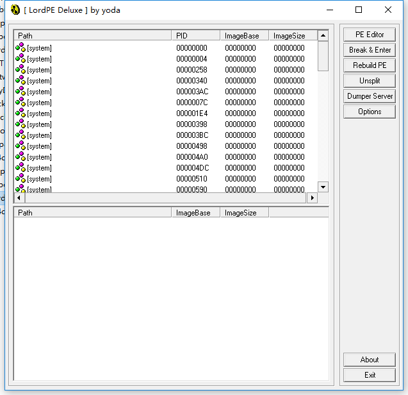
Task: Select process icon for PID 000001E4
Action: pyautogui.click(x=20, y=113)
